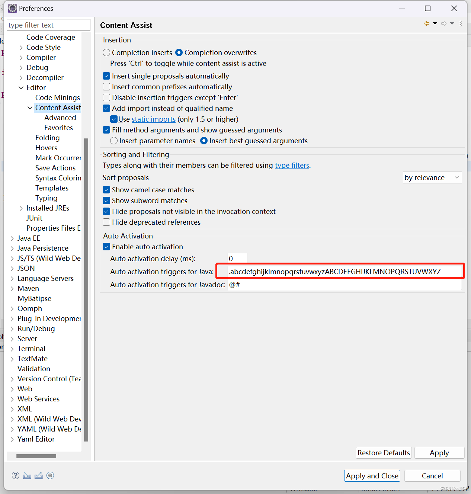The width and height of the screenshot is (471, 494).
Task: Click the Cancel button
Action: [432, 476]
